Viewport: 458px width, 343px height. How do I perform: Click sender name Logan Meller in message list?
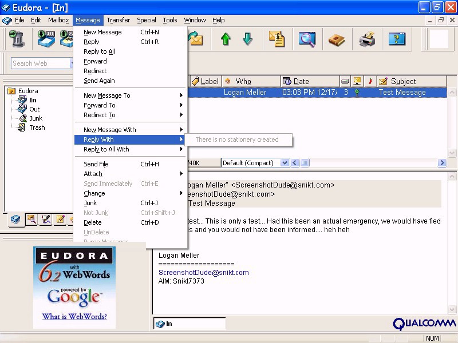(245, 93)
